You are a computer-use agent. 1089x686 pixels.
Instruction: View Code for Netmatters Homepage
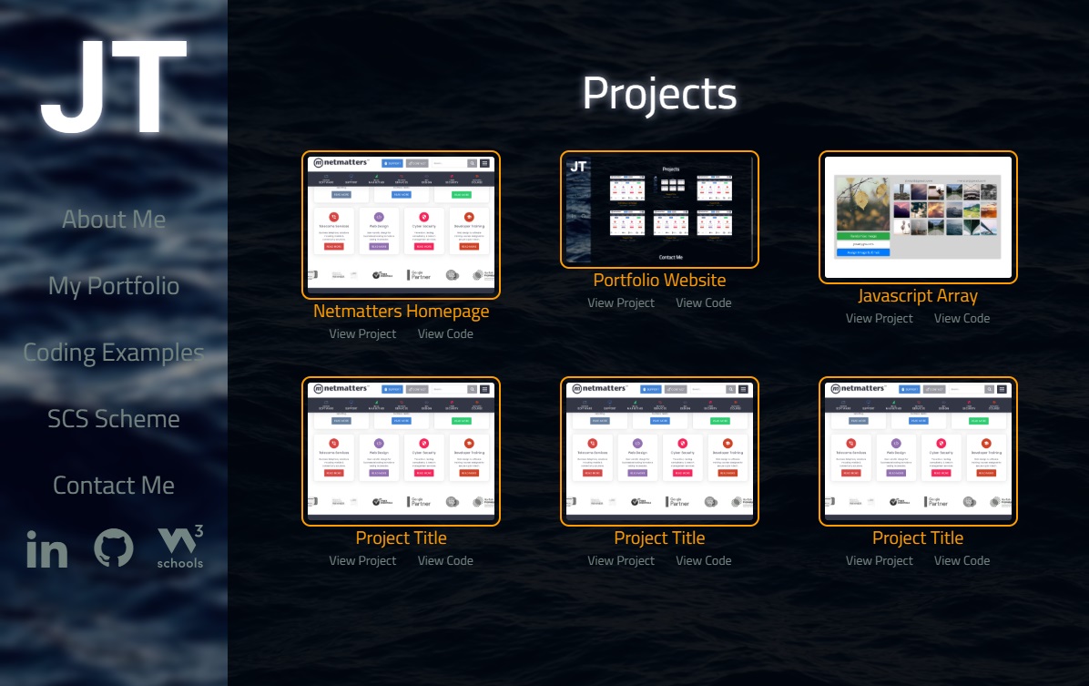pyautogui.click(x=445, y=333)
